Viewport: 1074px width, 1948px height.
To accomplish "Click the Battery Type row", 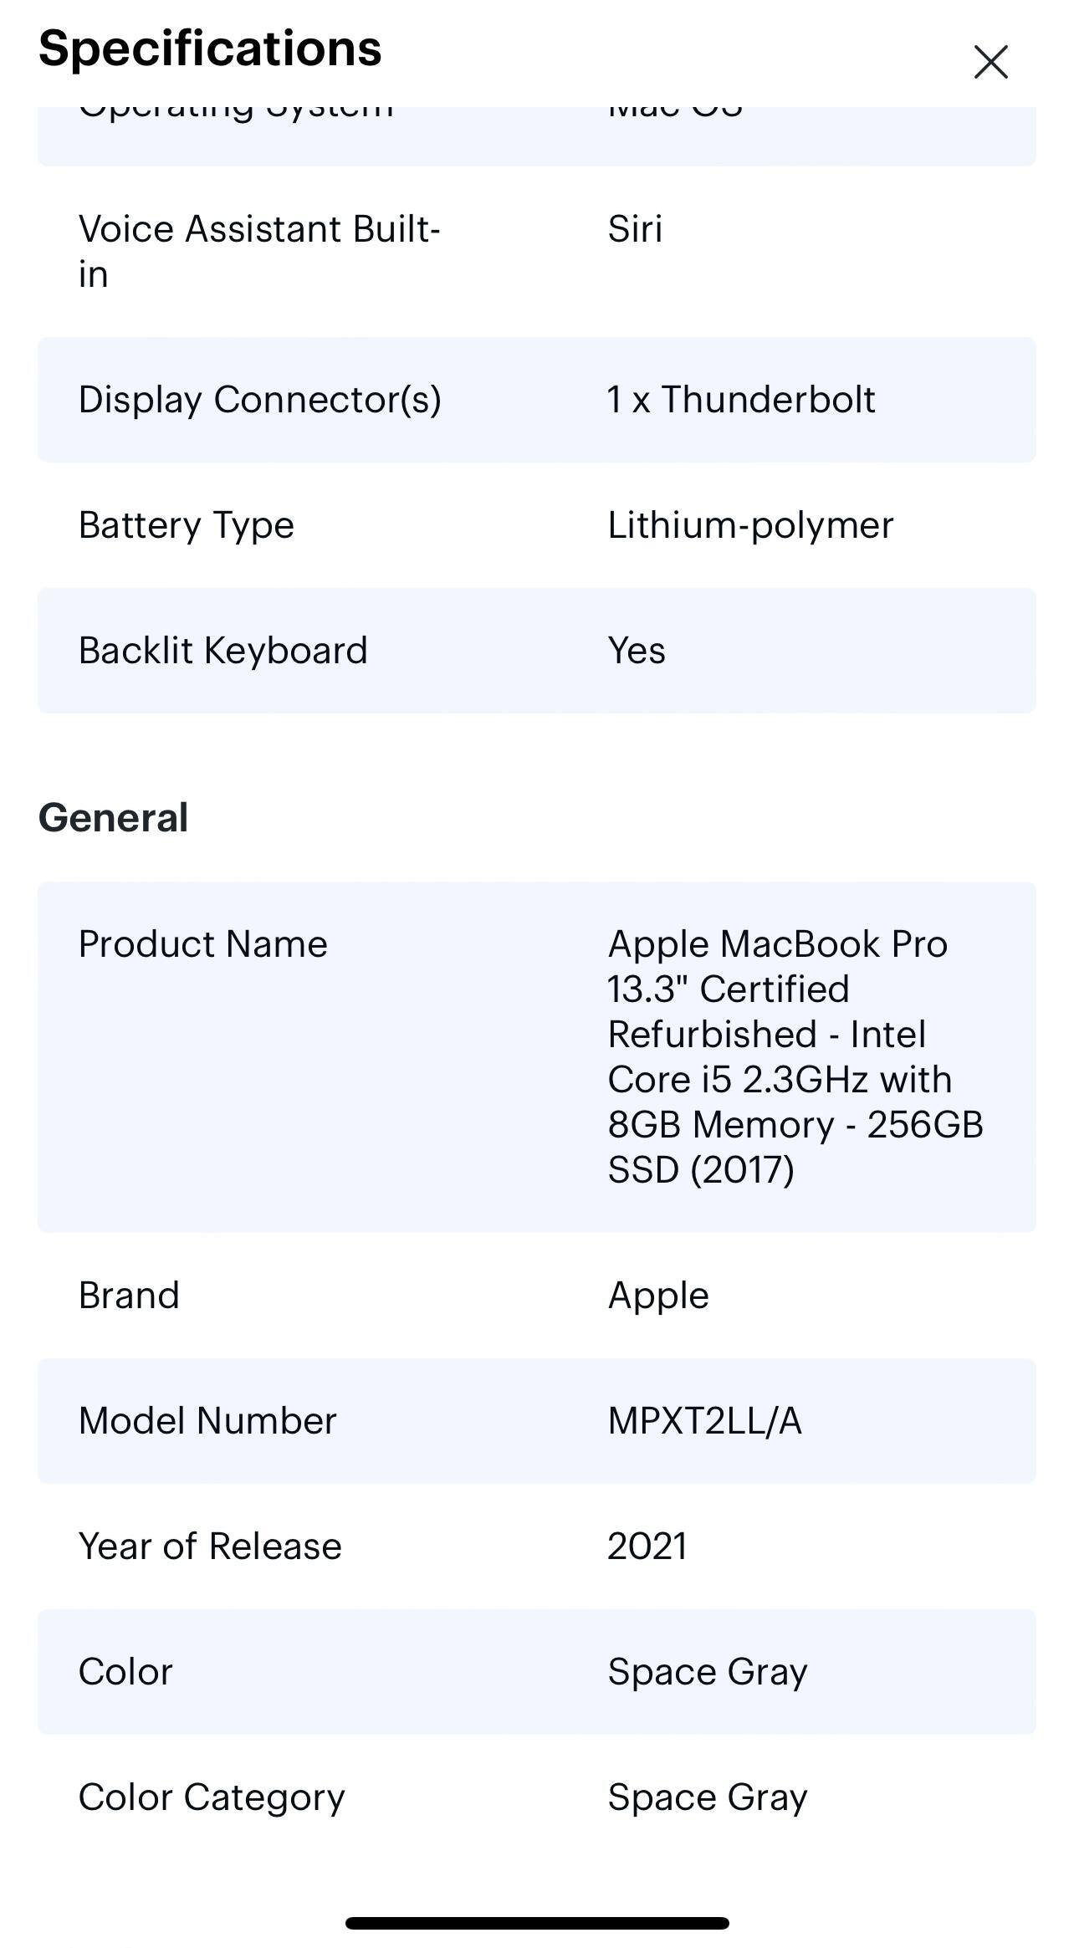I will [535, 524].
